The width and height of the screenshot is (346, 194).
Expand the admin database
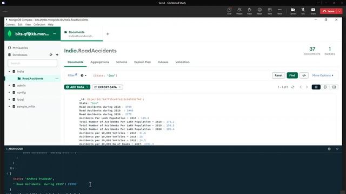(9, 86)
